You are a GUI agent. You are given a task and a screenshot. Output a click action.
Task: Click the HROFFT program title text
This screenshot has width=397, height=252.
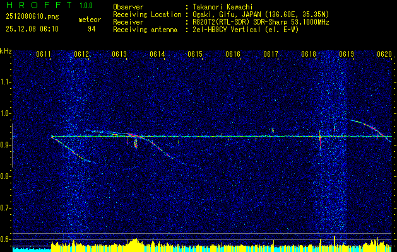tap(39, 5)
